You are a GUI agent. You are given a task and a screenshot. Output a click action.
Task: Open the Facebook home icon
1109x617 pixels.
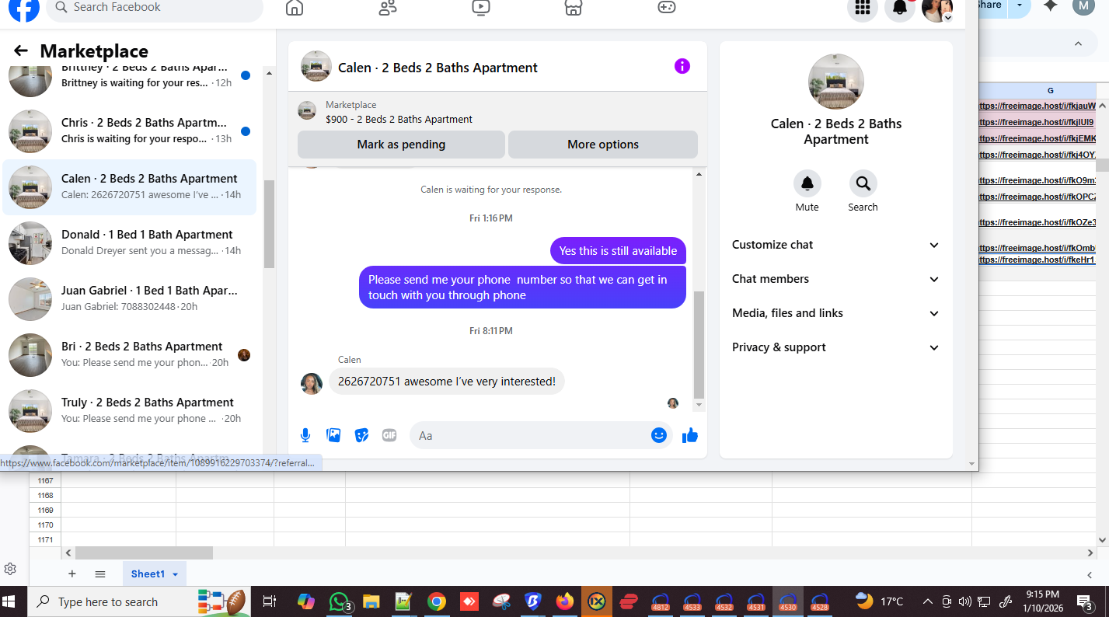pyautogui.click(x=295, y=8)
